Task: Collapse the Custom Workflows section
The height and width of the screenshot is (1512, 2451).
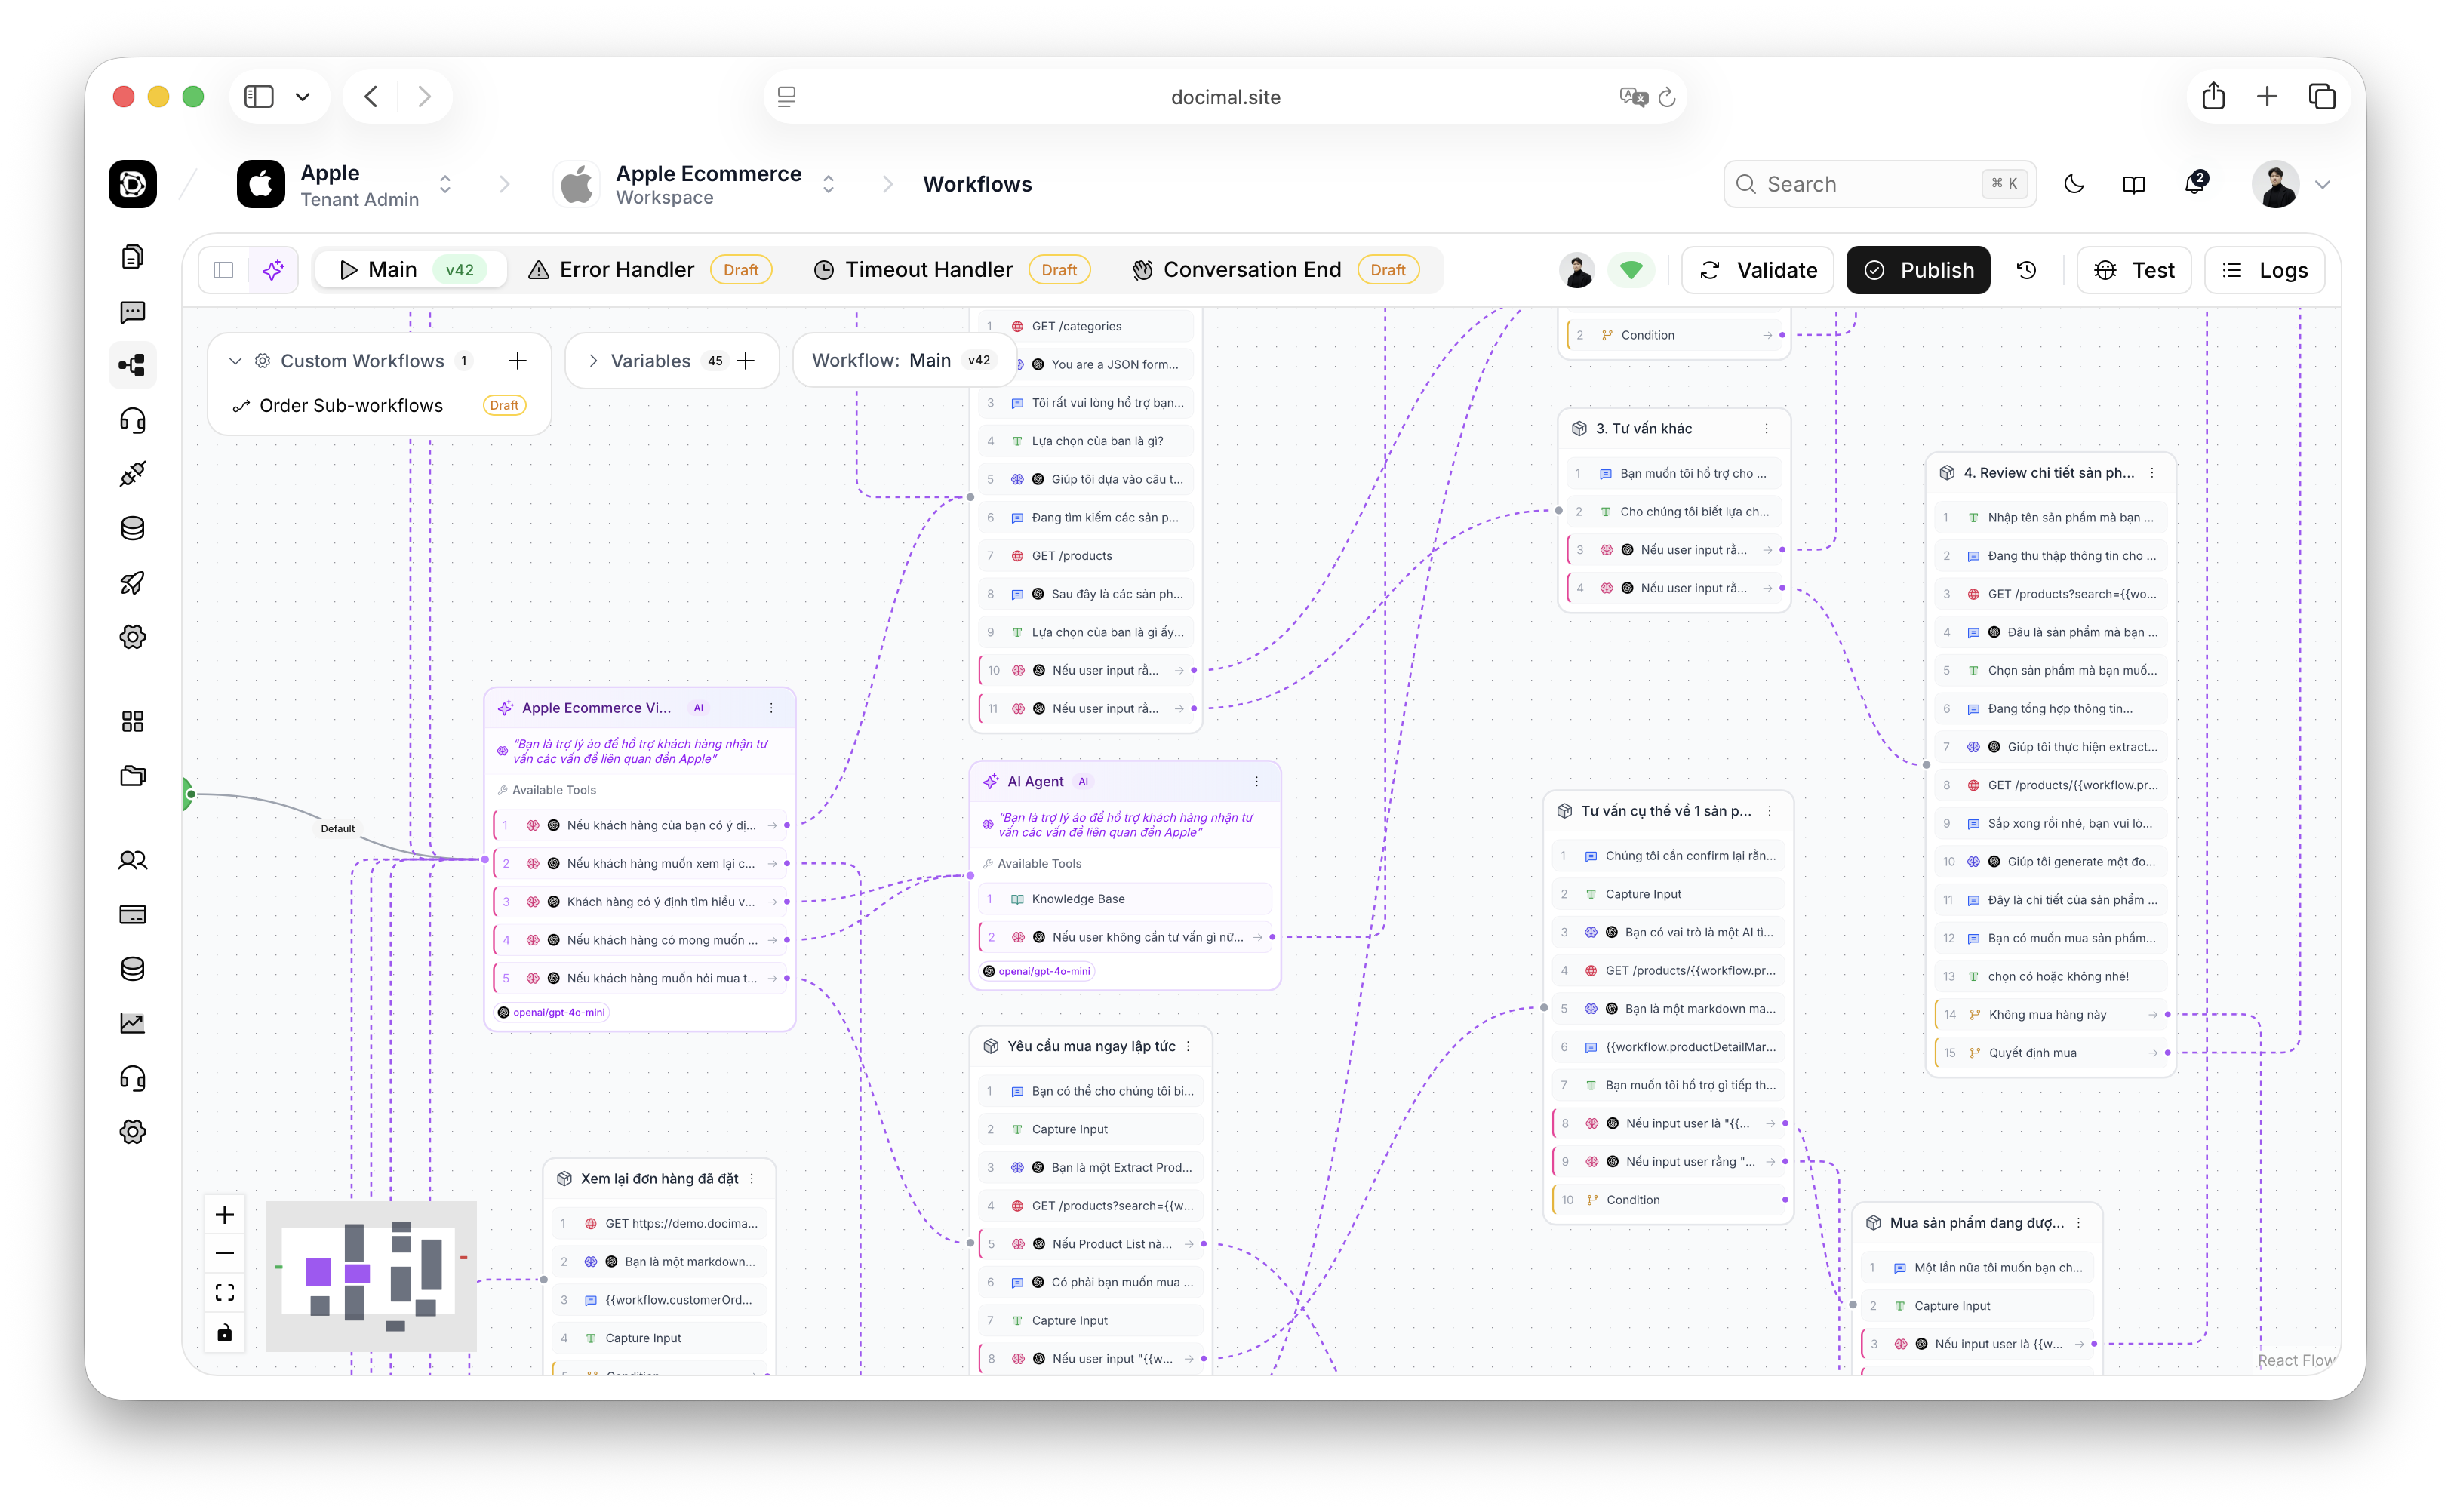Action: pyautogui.click(x=235, y=361)
